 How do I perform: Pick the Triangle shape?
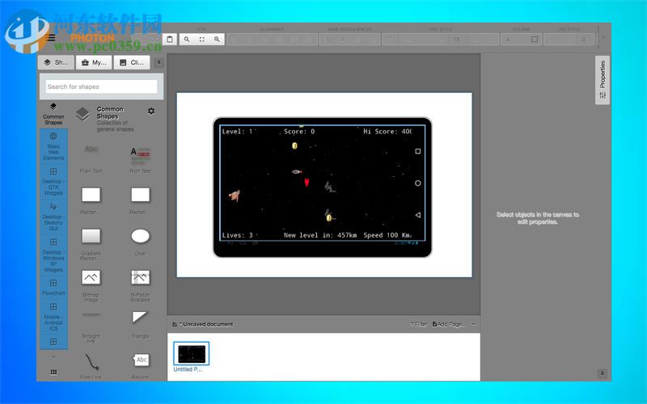coord(140,324)
